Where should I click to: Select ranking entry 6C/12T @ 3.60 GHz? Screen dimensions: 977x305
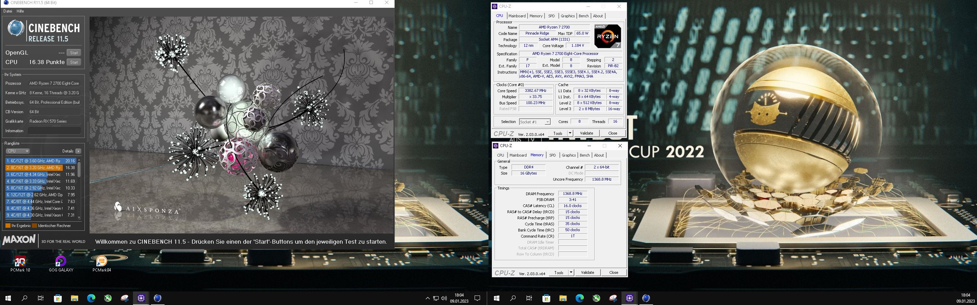[41, 161]
